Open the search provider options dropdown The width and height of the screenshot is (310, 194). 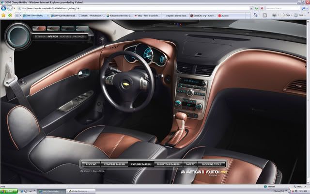pos(308,8)
